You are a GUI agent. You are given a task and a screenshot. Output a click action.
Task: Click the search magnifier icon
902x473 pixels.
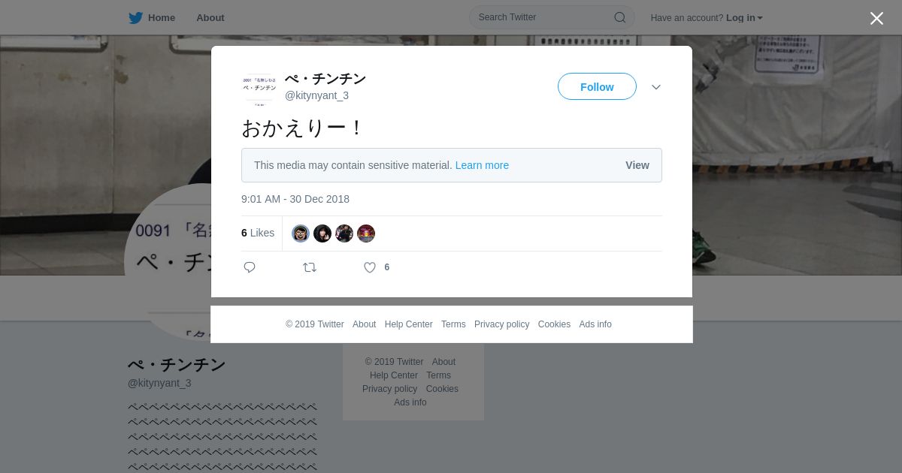pyautogui.click(x=620, y=17)
